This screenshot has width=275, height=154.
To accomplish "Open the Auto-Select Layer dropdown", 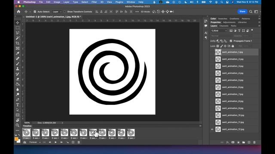I will pyautogui.click(x=57, y=12).
